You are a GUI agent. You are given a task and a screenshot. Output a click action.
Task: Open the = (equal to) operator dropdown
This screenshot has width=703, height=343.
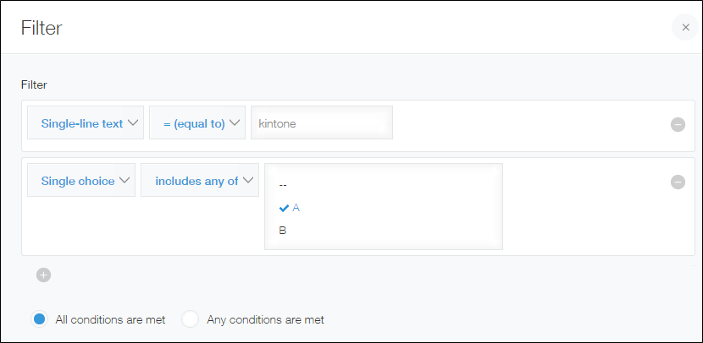point(197,123)
